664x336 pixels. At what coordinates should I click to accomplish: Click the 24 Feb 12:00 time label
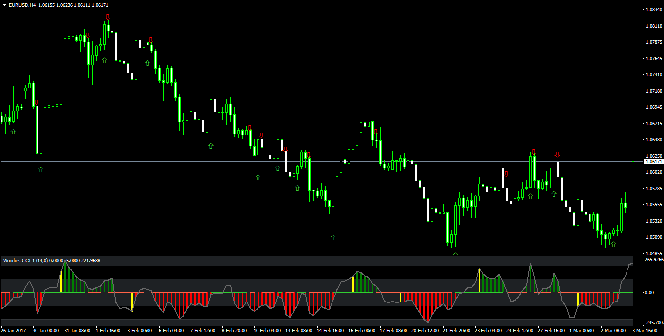click(519, 331)
